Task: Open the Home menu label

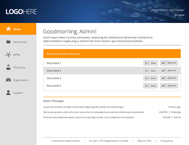Action: click(x=17, y=29)
